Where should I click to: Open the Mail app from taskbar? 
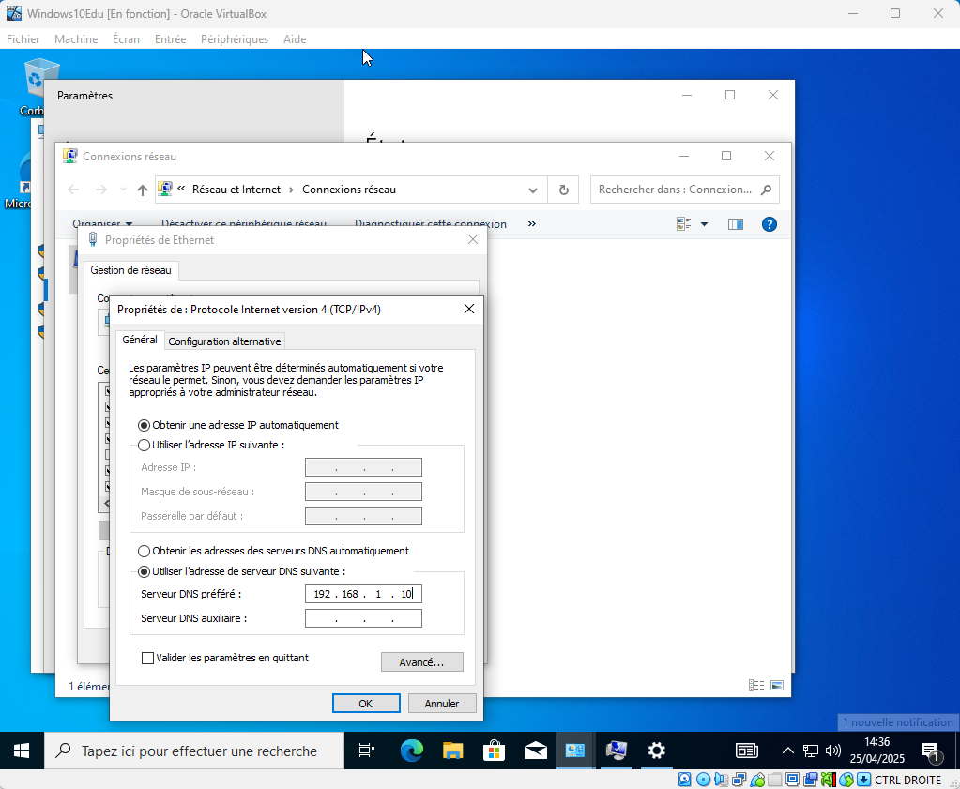pyautogui.click(x=535, y=751)
